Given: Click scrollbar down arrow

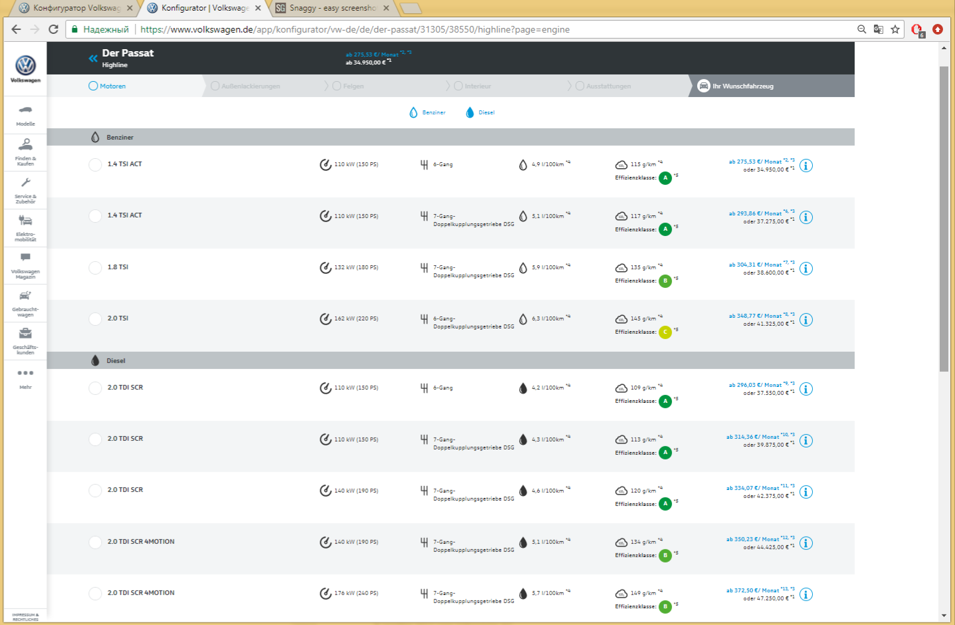Looking at the screenshot, I should tap(944, 616).
